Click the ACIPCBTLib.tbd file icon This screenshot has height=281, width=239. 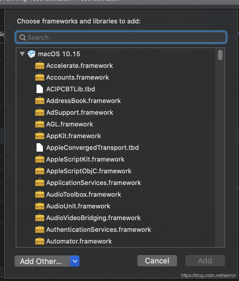(x=40, y=89)
